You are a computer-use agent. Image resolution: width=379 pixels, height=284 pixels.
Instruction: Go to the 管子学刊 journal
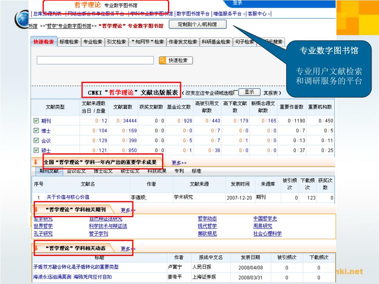coord(98,234)
